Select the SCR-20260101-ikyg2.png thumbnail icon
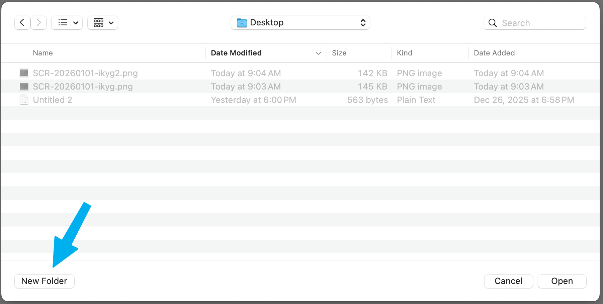Screen dimensions: 603x304 pyautogui.click(x=24, y=73)
